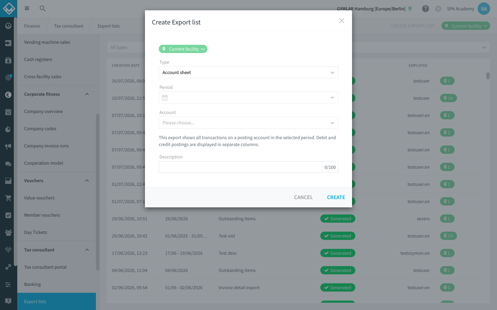Screen dimensions: 497x310
Task: Open Current facility dropdown in page header
Action: coord(466,26)
